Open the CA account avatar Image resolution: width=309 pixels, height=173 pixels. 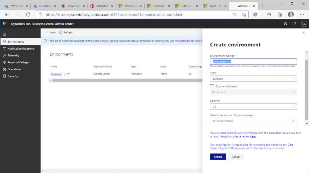click(304, 24)
